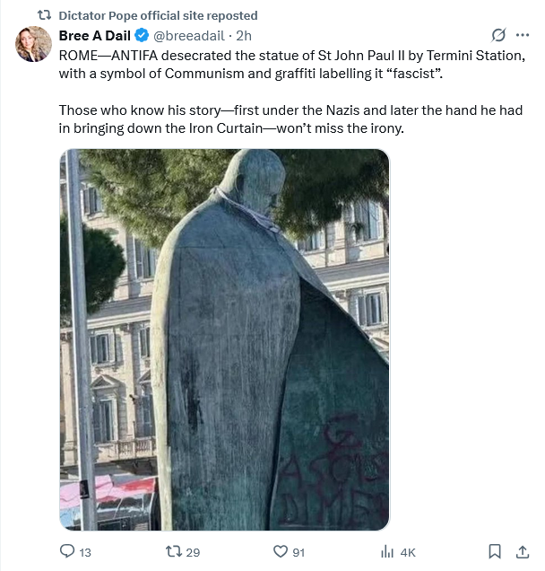Click the 2h timestamp of the post

243,36
